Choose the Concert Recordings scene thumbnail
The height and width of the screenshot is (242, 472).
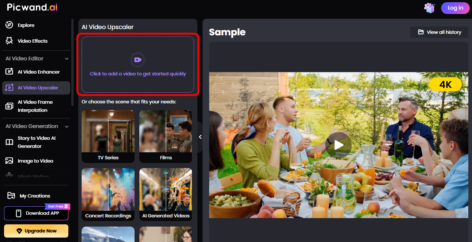pos(108,195)
